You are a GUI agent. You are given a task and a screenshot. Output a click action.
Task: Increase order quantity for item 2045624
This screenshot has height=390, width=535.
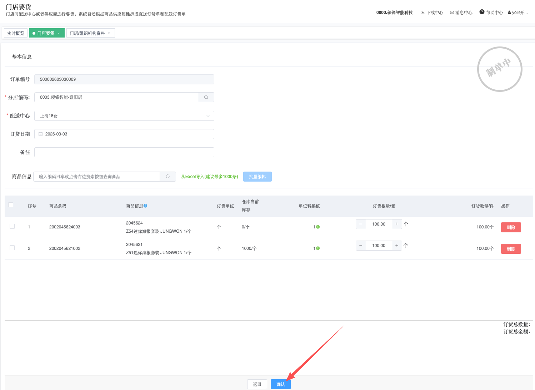397,224
